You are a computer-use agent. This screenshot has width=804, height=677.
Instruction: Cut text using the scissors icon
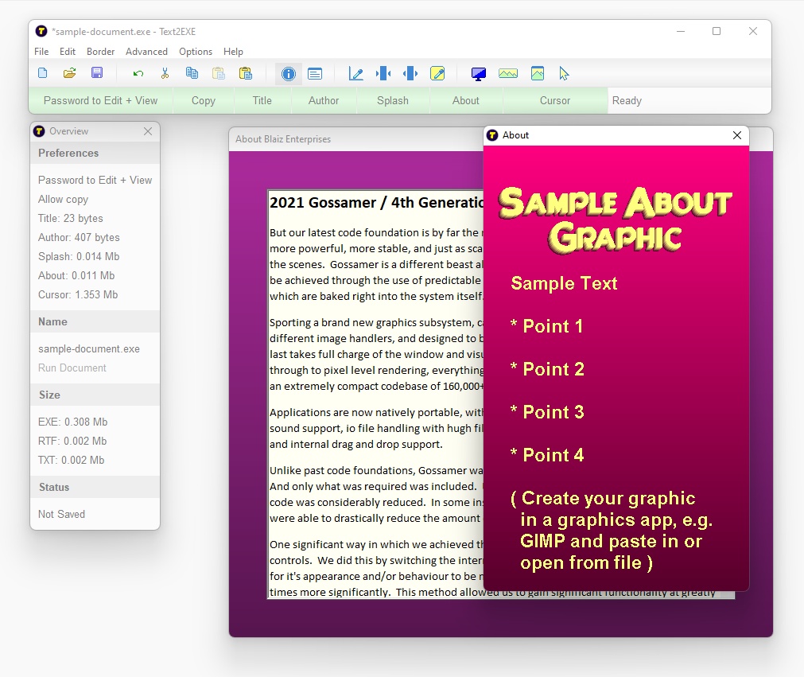[x=165, y=72]
